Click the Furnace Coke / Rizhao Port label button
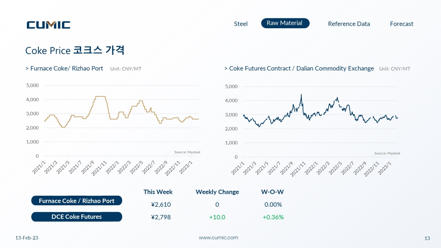441x248 pixels. pos(76,201)
